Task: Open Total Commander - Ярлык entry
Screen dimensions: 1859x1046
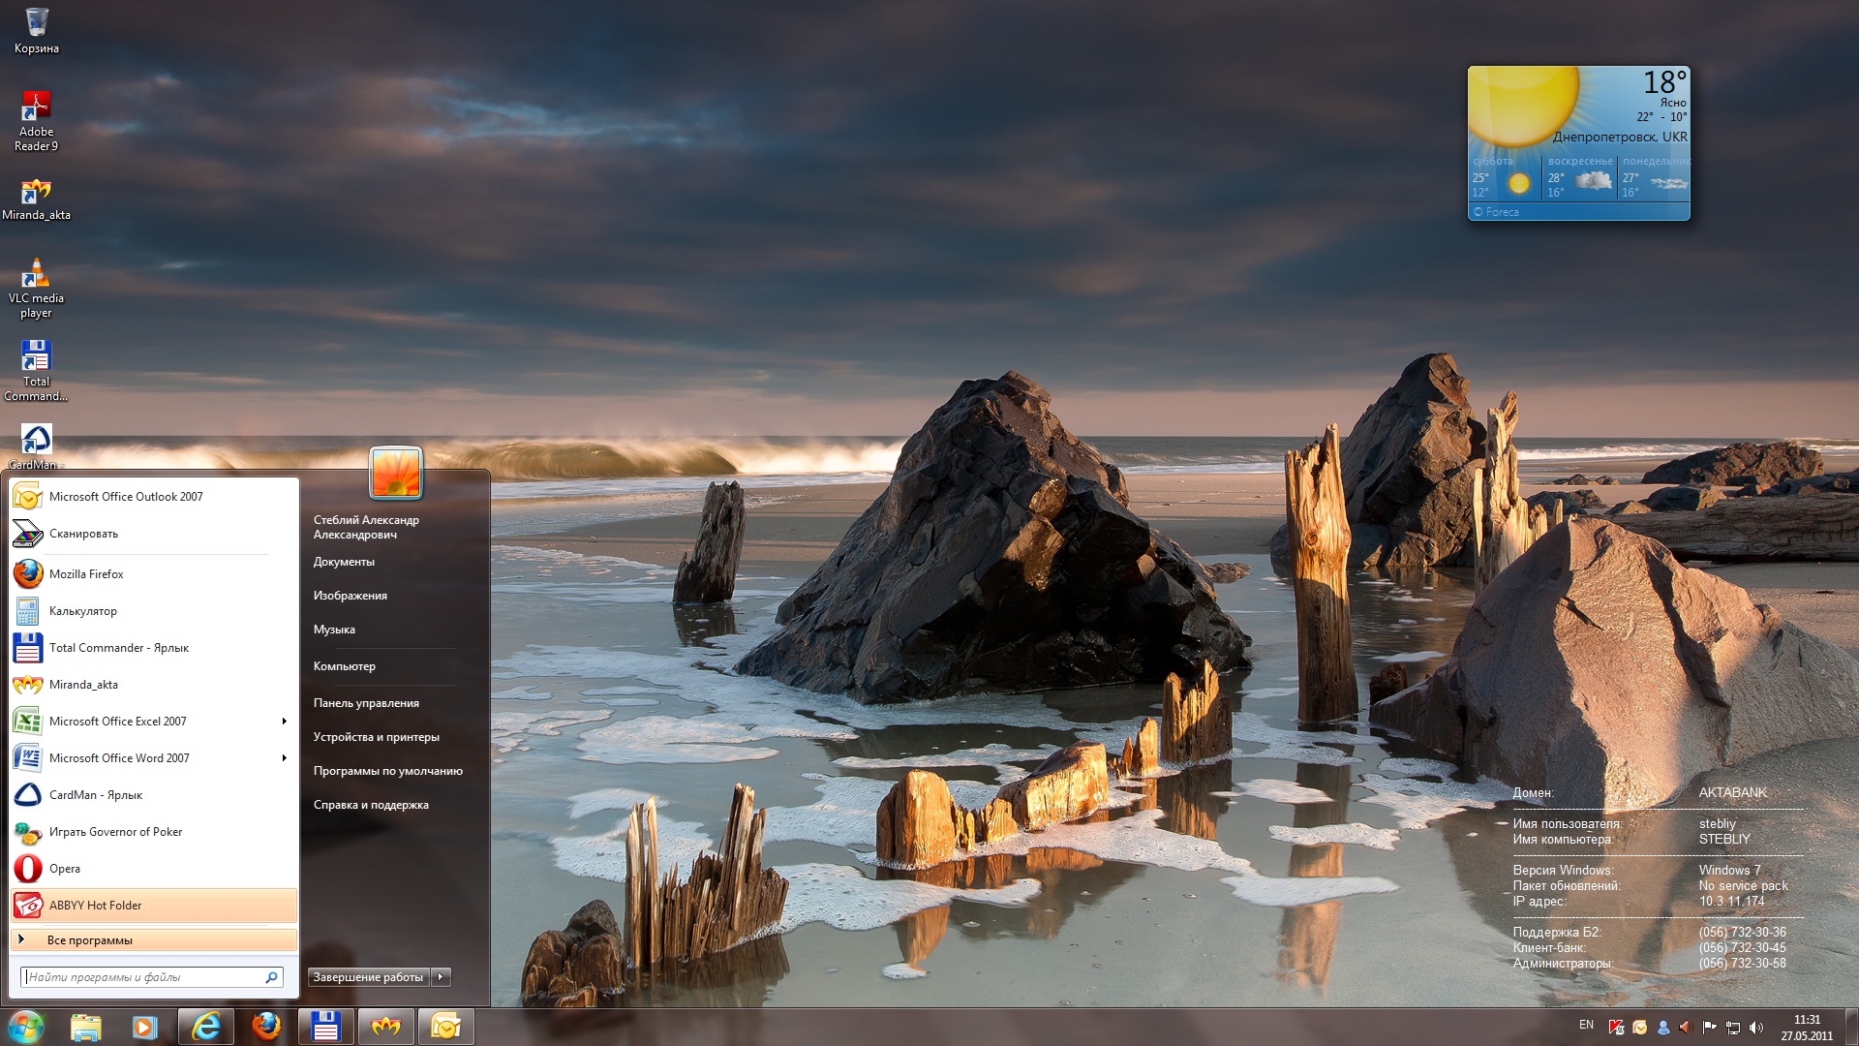Action: pos(154,648)
